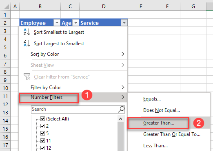
Task: Click the filter list scroll up arrow
Action: (120, 119)
